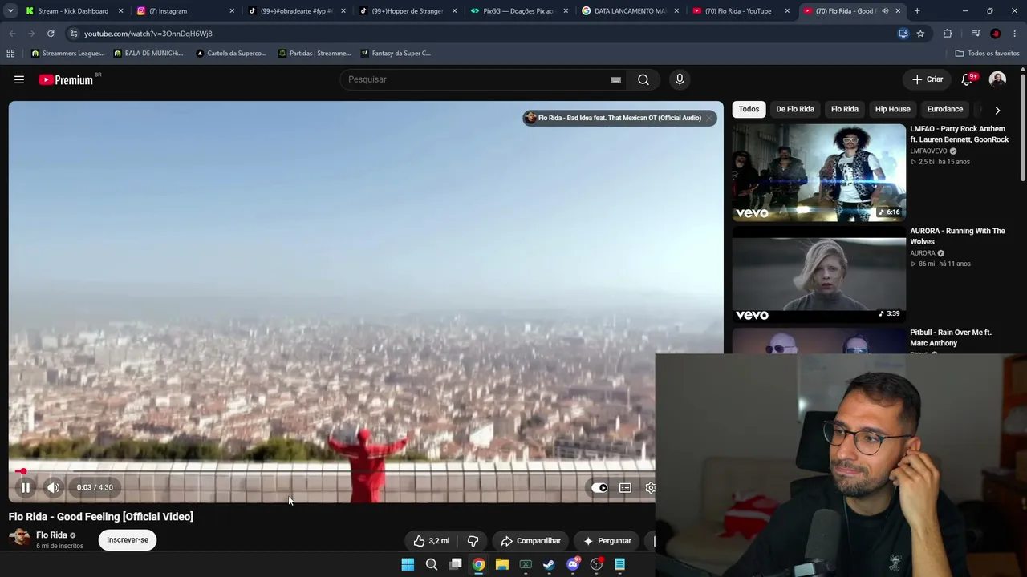Switch to the Hopper de Stranger tab
The image size is (1027, 577).
coord(408,11)
